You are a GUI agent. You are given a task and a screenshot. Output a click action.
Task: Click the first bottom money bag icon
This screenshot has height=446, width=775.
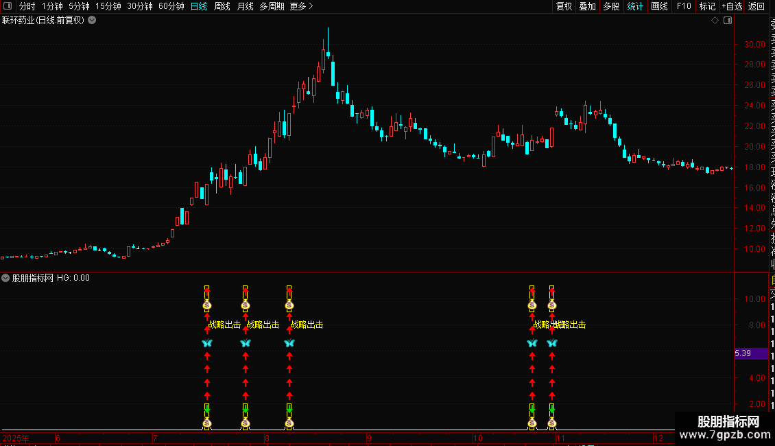207,423
